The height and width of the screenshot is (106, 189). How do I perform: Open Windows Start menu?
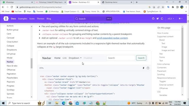coord(3,103)
